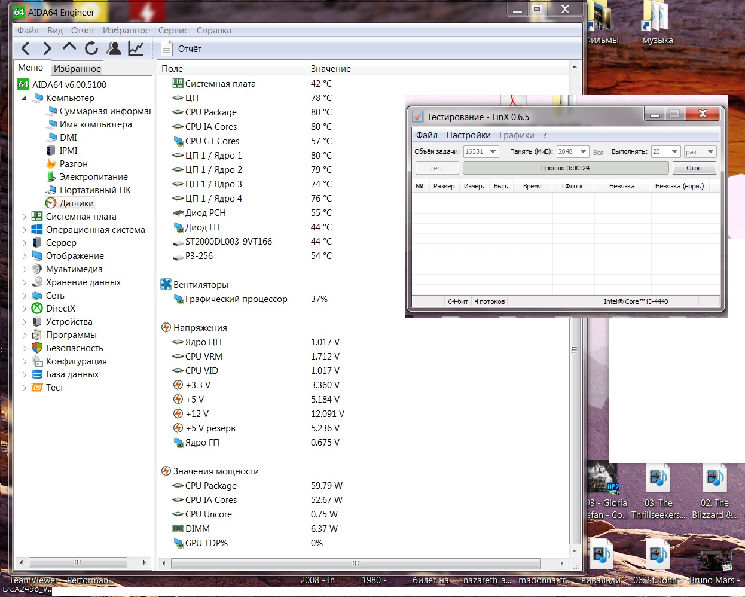Click the AIDA64 forward navigation arrow
745x597 pixels.
click(47, 48)
